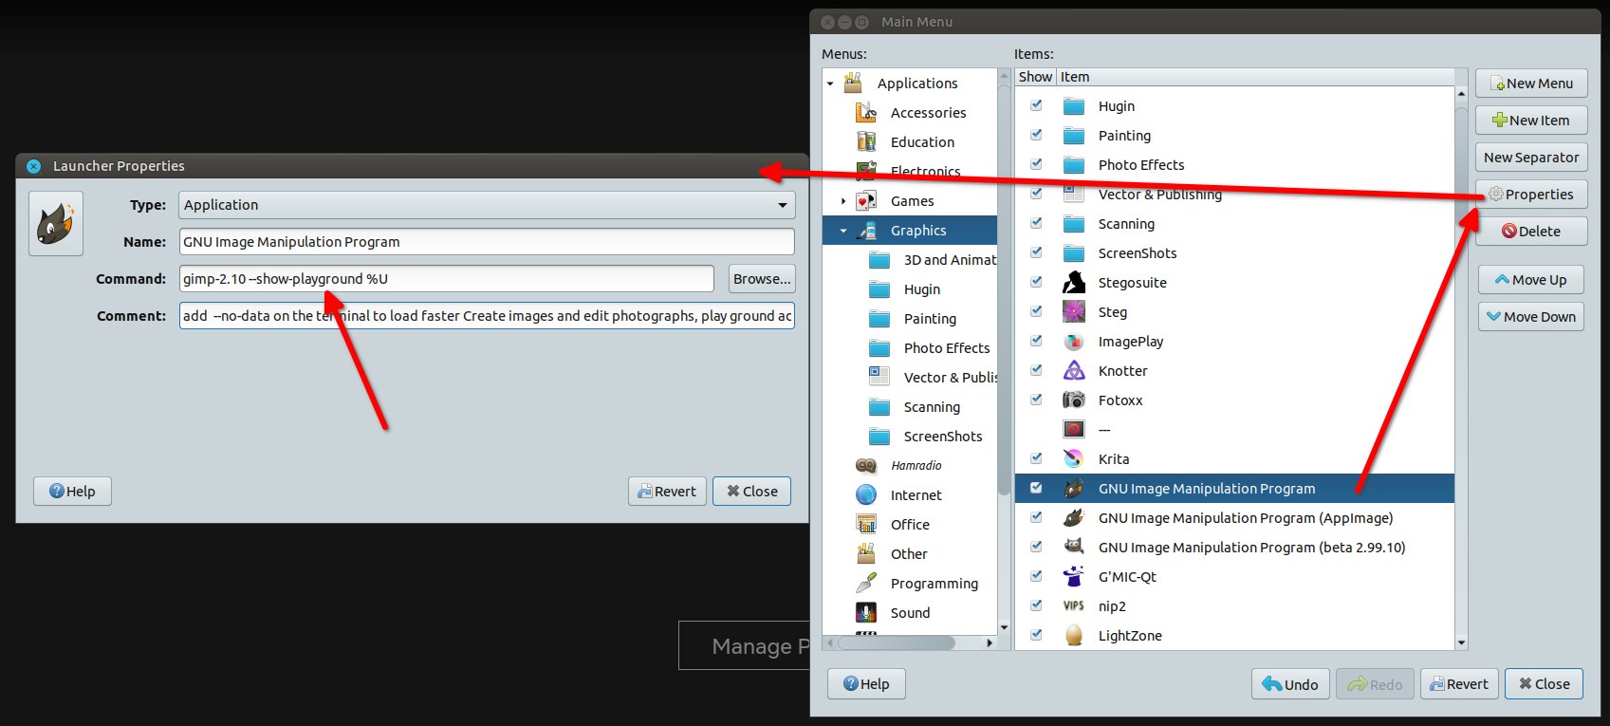Toggle the Show checkbox for Hugin
This screenshot has height=726, width=1610.
[1036, 105]
